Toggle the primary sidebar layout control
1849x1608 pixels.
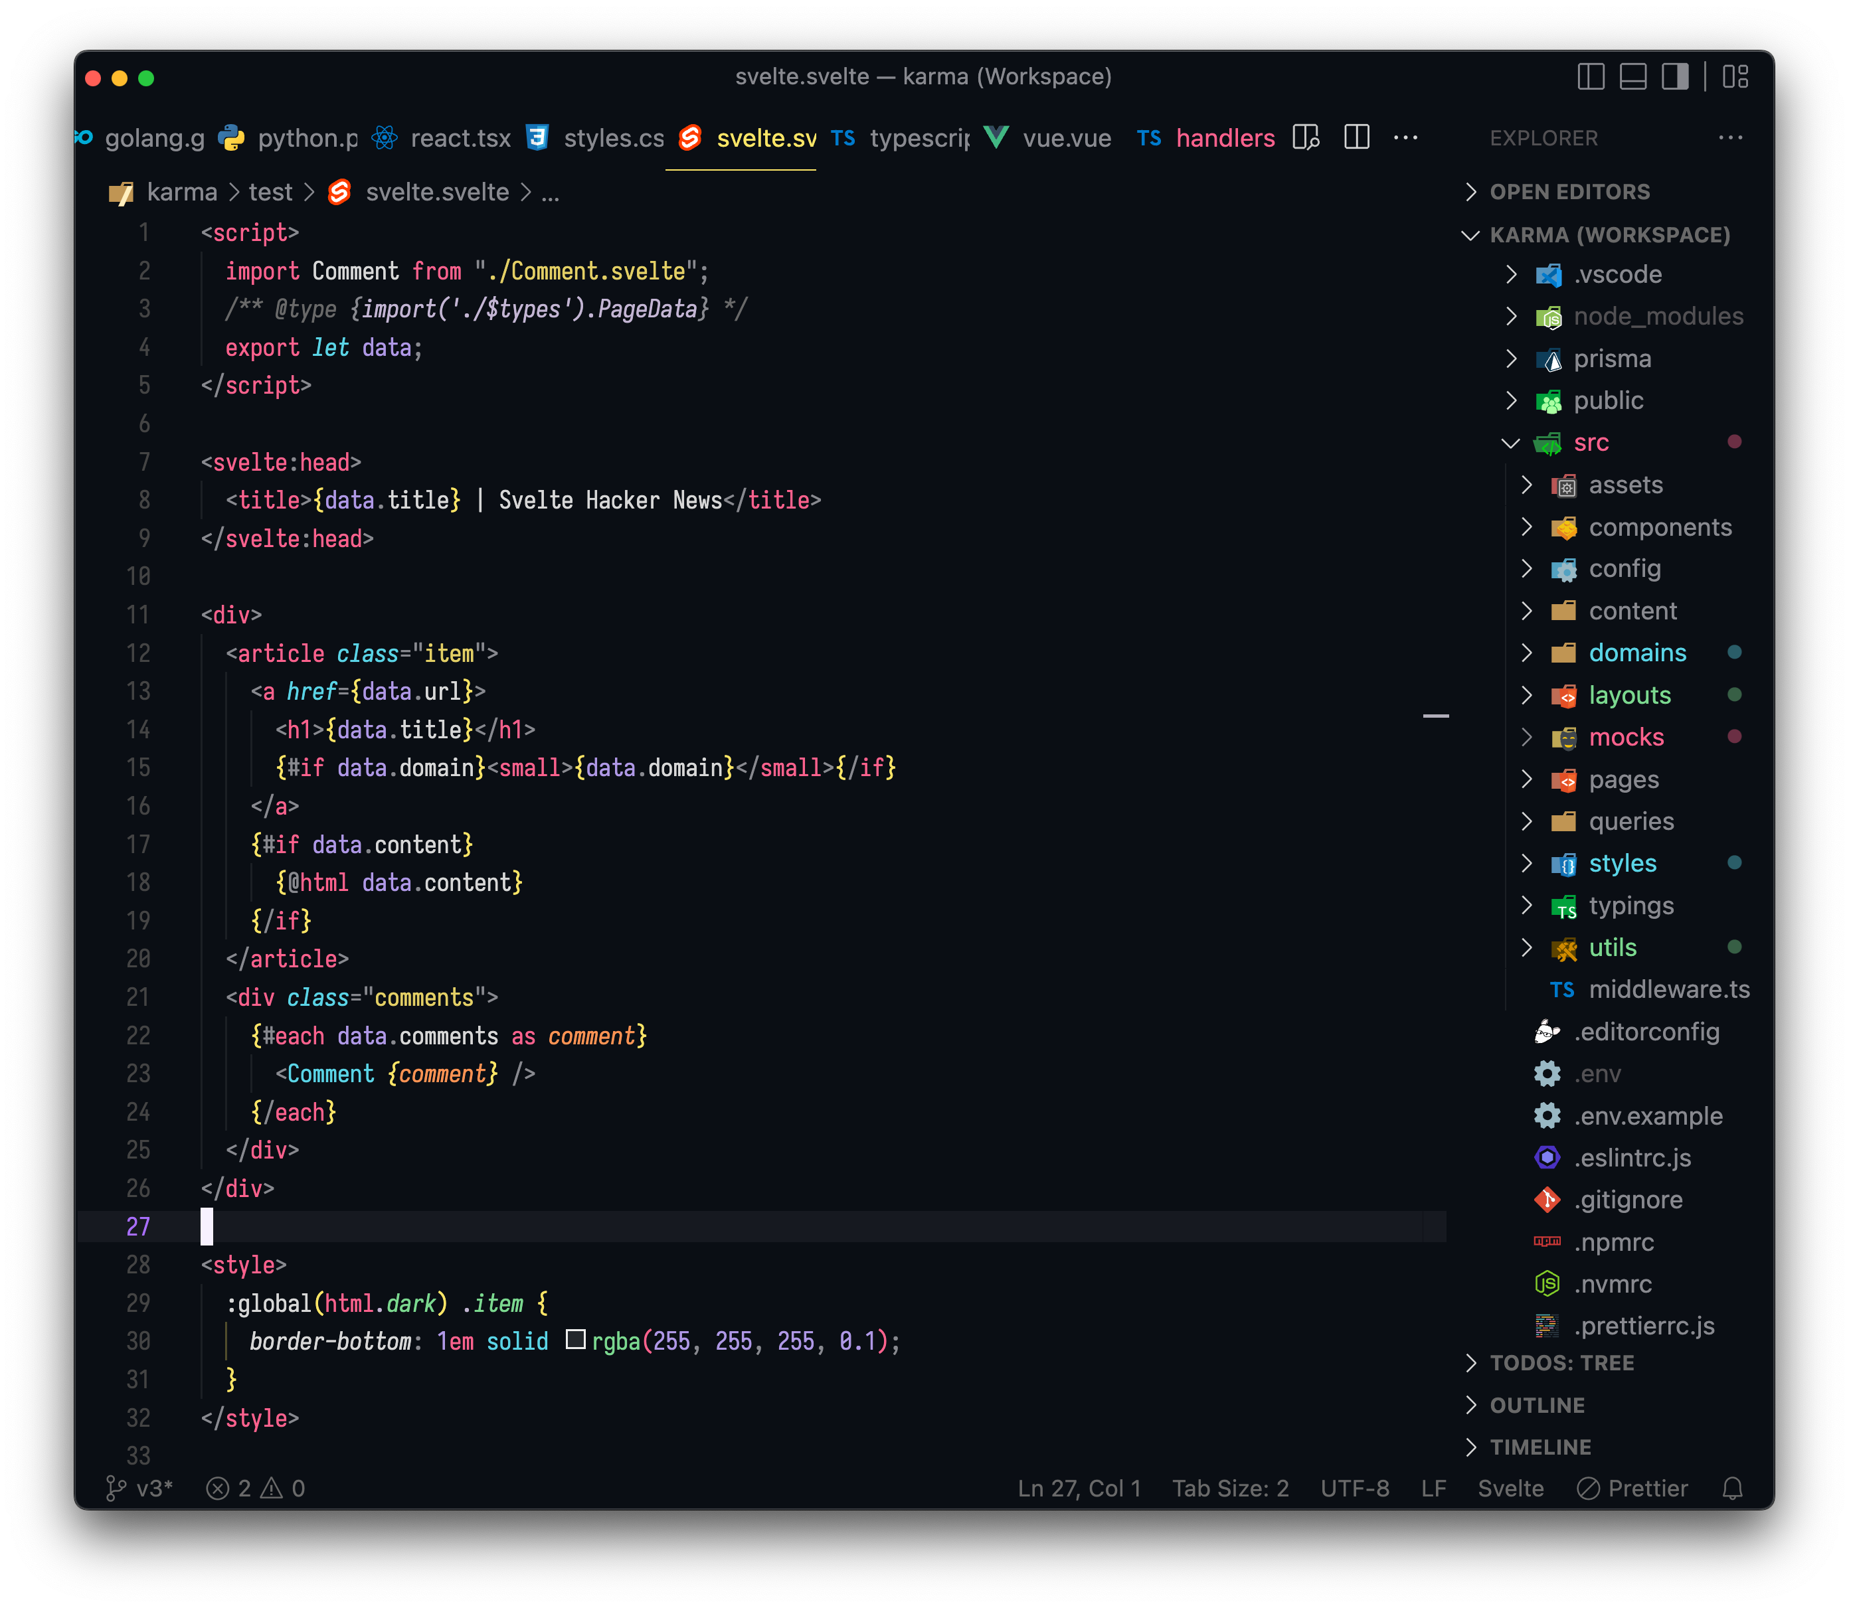click(x=1591, y=77)
